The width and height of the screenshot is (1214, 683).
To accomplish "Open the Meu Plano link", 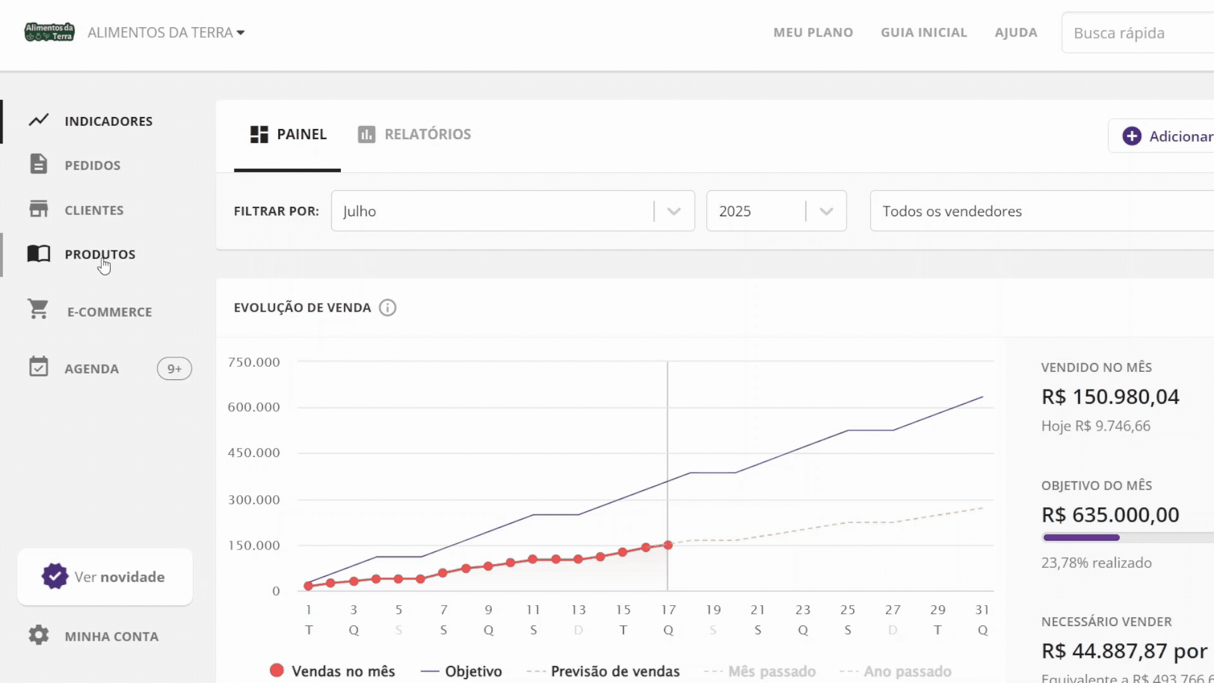I will pyautogui.click(x=813, y=32).
